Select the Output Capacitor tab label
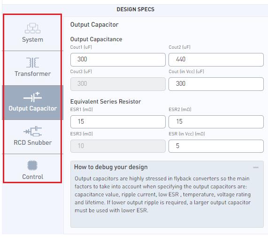268x238 pixels. click(33, 109)
